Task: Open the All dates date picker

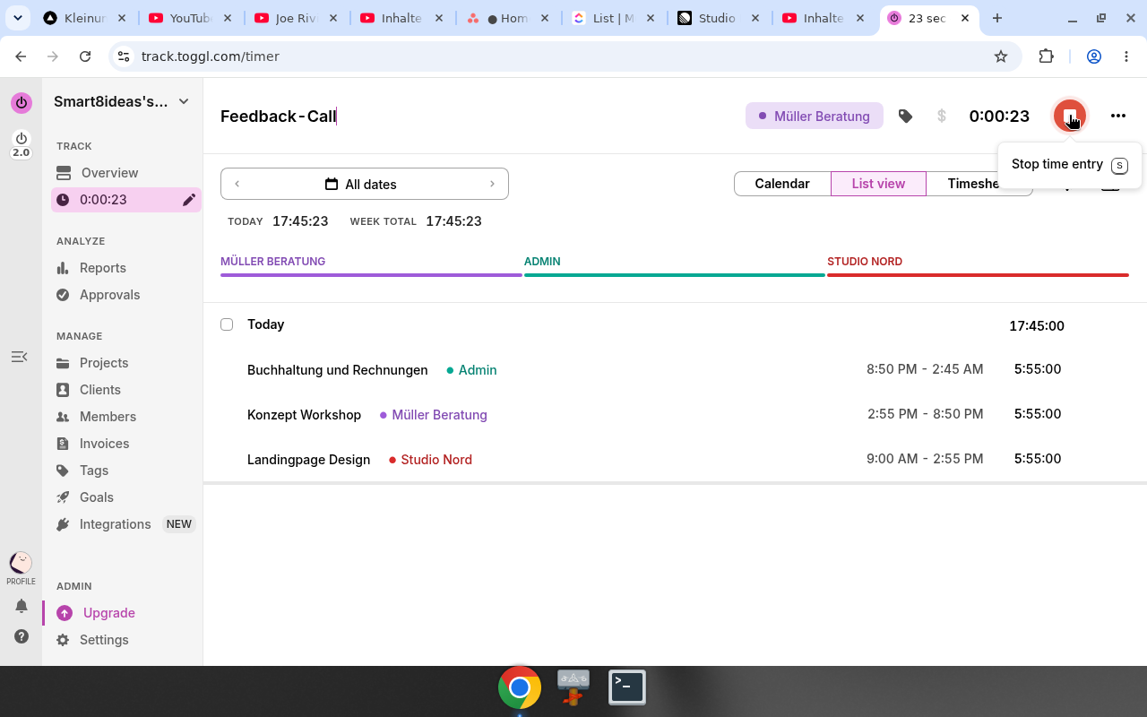Action: (x=360, y=184)
